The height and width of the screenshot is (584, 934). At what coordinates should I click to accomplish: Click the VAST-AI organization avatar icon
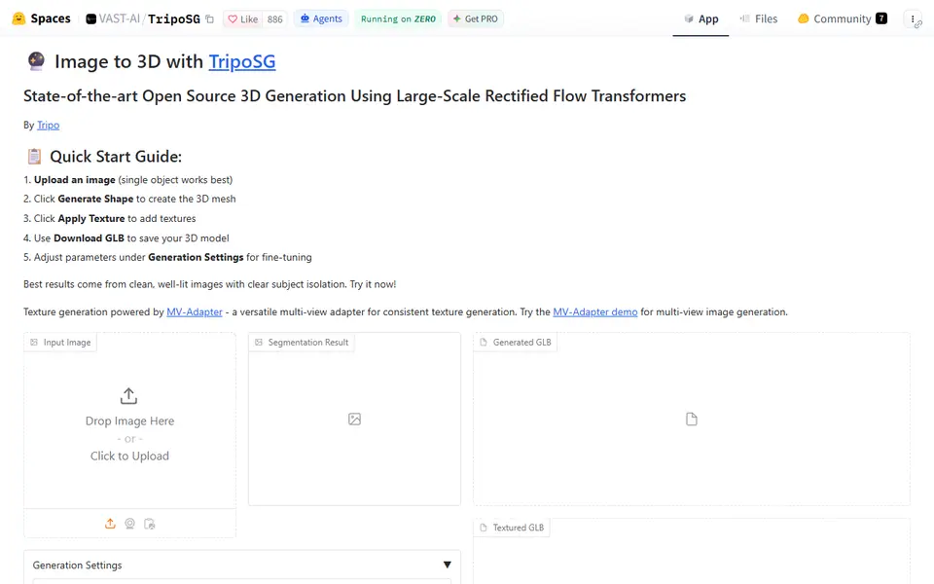[x=90, y=19]
